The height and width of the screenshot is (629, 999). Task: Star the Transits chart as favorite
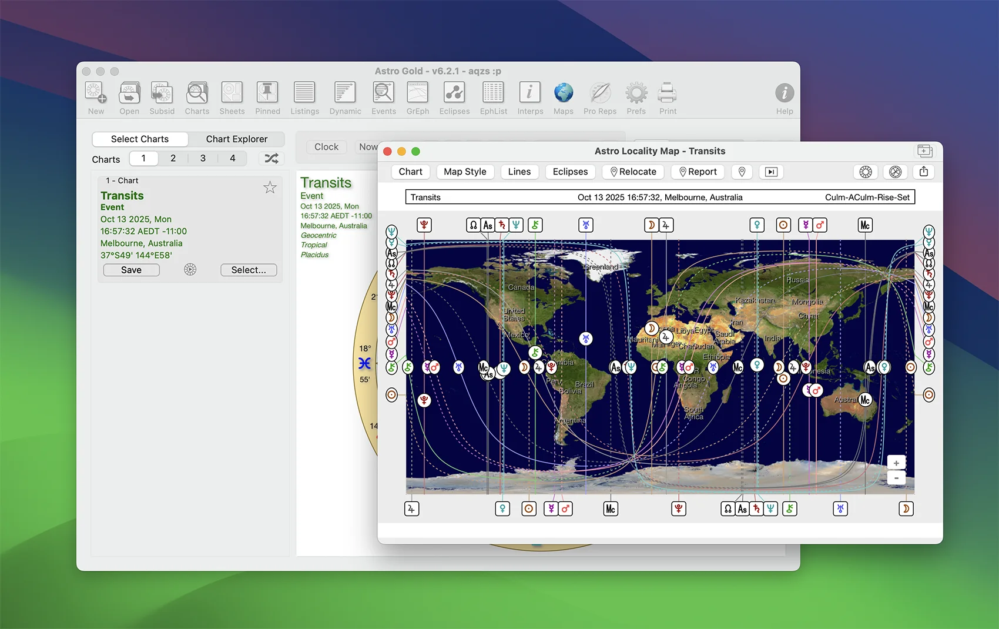coord(270,188)
